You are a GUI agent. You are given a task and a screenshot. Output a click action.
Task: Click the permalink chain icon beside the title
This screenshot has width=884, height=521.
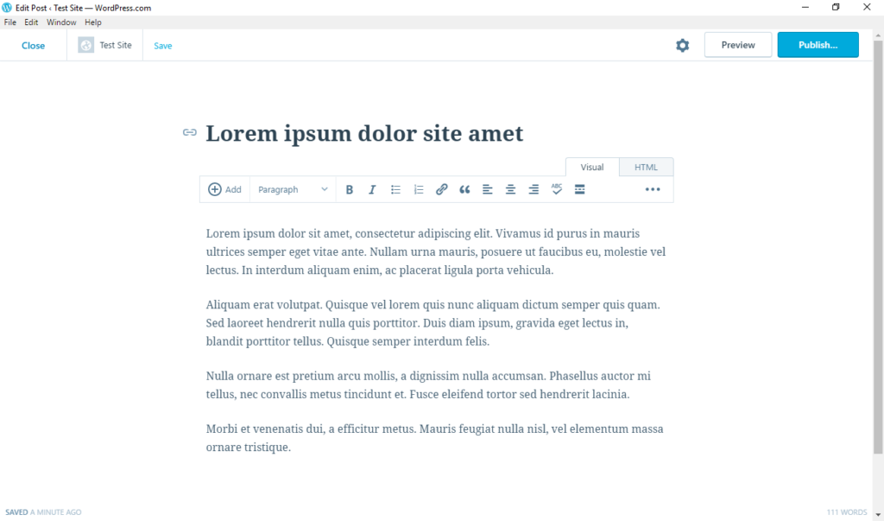(189, 132)
